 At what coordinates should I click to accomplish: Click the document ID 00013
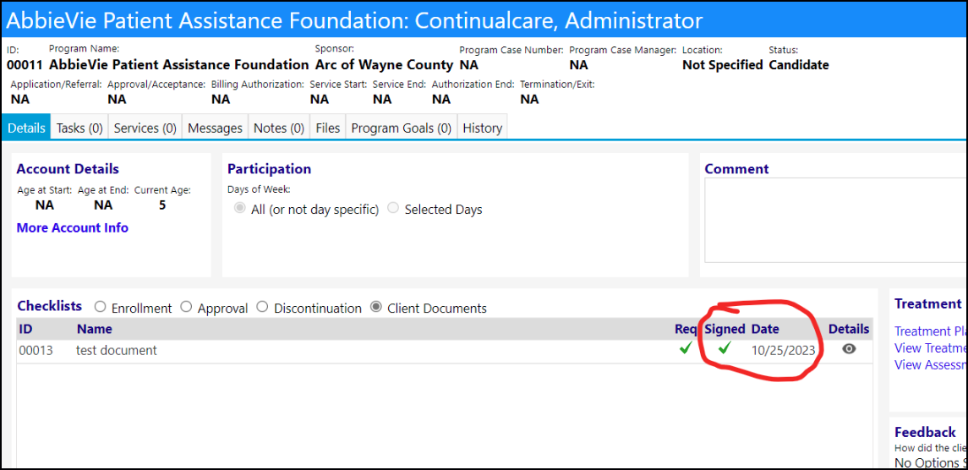pyautogui.click(x=36, y=350)
